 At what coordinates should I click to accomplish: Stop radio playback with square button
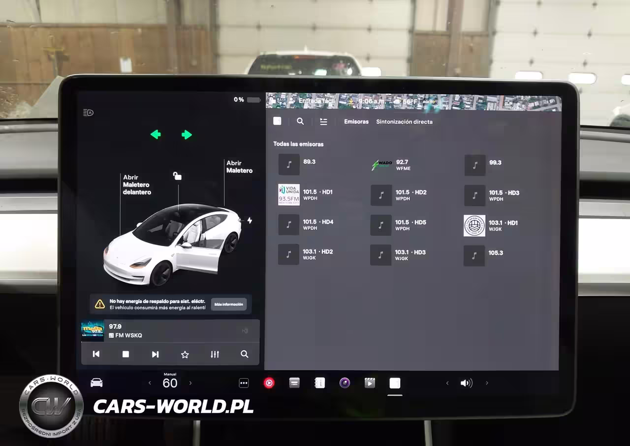(x=126, y=354)
